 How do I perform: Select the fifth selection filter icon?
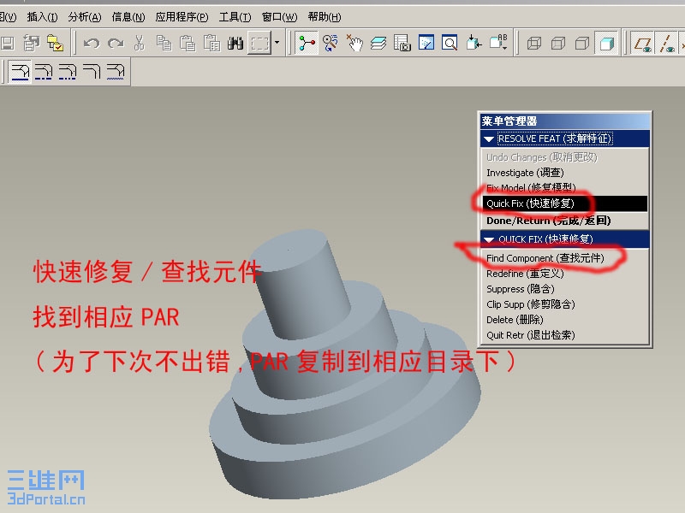[116, 71]
